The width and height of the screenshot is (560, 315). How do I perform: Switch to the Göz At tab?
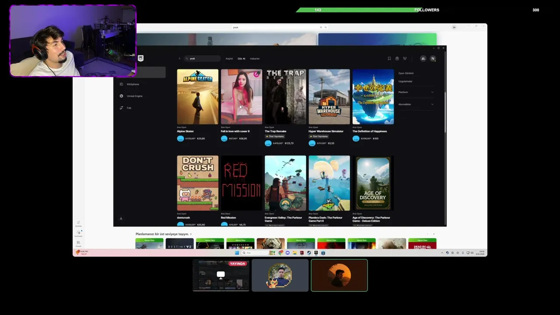tap(241, 59)
